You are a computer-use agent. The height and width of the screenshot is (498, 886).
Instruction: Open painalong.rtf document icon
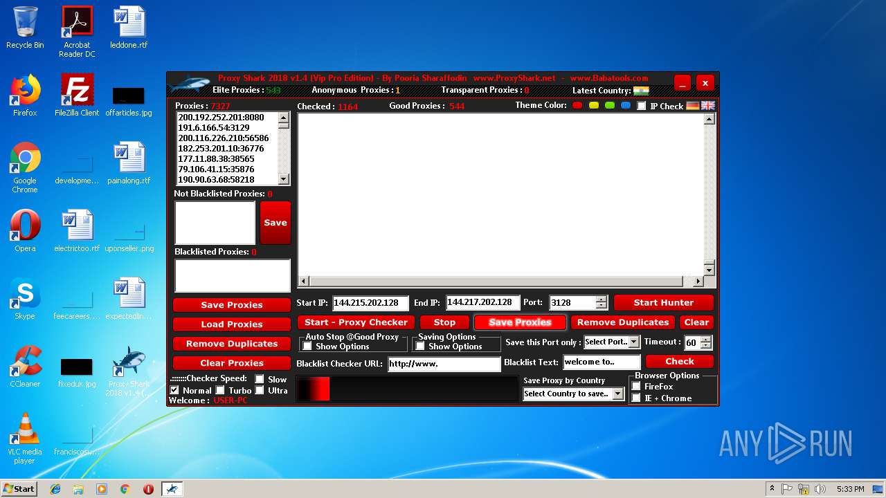point(129,163)
